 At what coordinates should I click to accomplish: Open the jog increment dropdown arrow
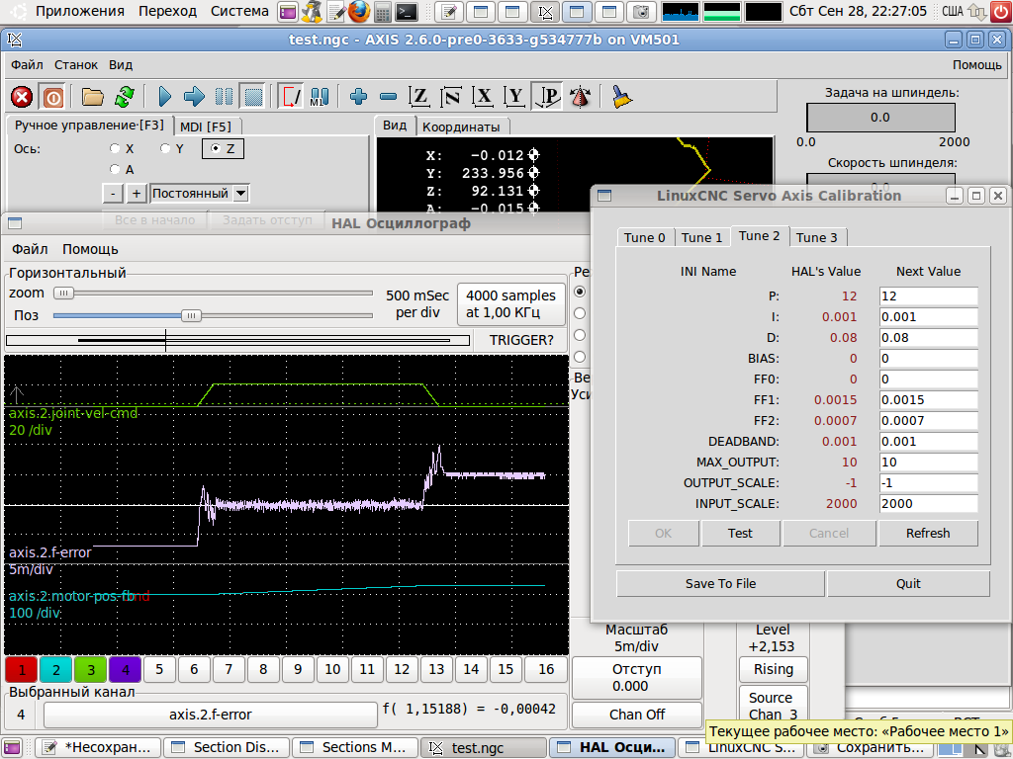point(240,193)
